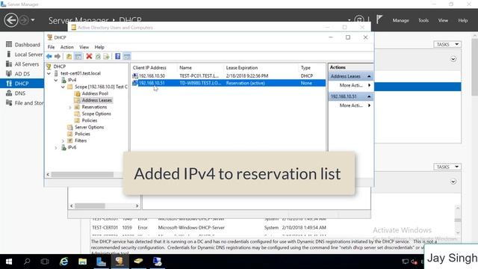478x269 pixels.
Task: Open Server Manager taskbar icon
Action: [x=101, y=262]
